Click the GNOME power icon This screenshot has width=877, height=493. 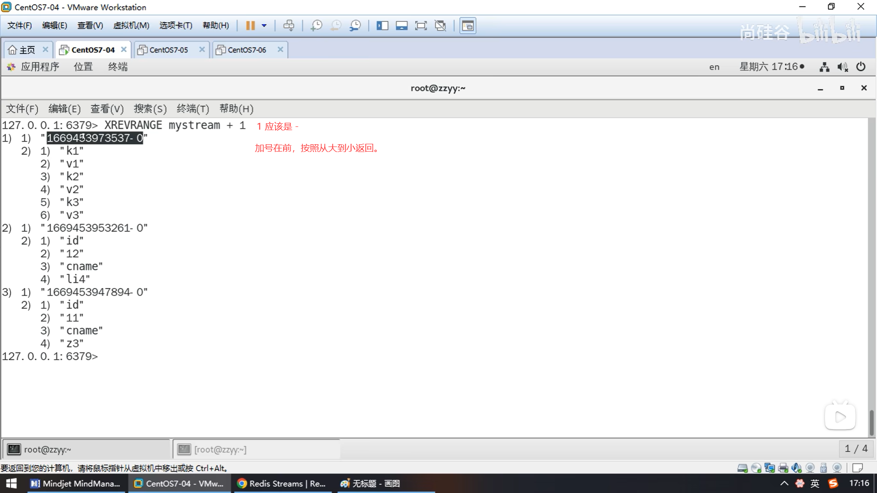pos(861,67)
